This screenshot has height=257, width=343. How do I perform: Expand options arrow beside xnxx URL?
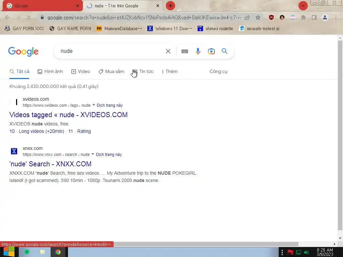93,154
